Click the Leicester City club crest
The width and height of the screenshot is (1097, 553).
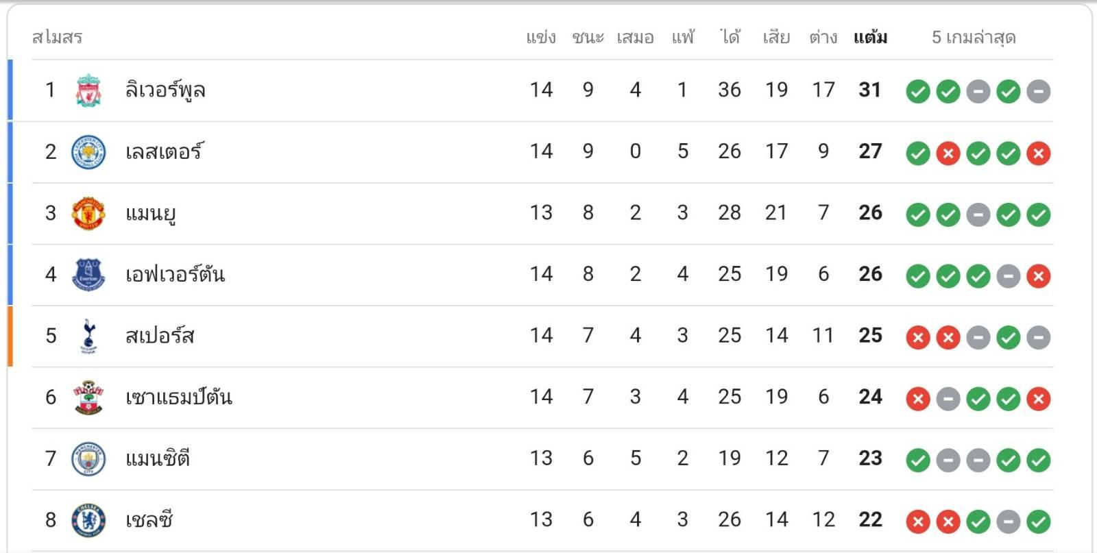point(88,152)
